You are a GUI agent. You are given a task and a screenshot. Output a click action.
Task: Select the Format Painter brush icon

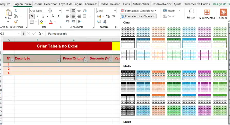tap(16, 22)
